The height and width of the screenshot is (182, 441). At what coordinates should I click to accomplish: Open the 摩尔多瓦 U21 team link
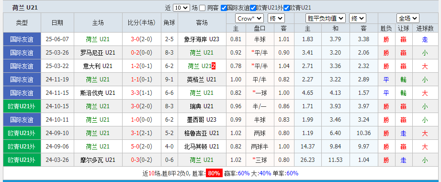click(x=98, y=160)
